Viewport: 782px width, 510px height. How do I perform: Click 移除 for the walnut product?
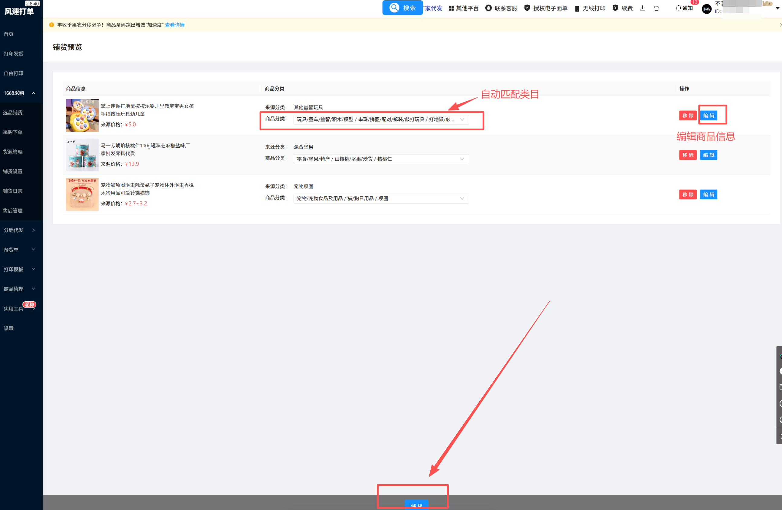point(687,155)
